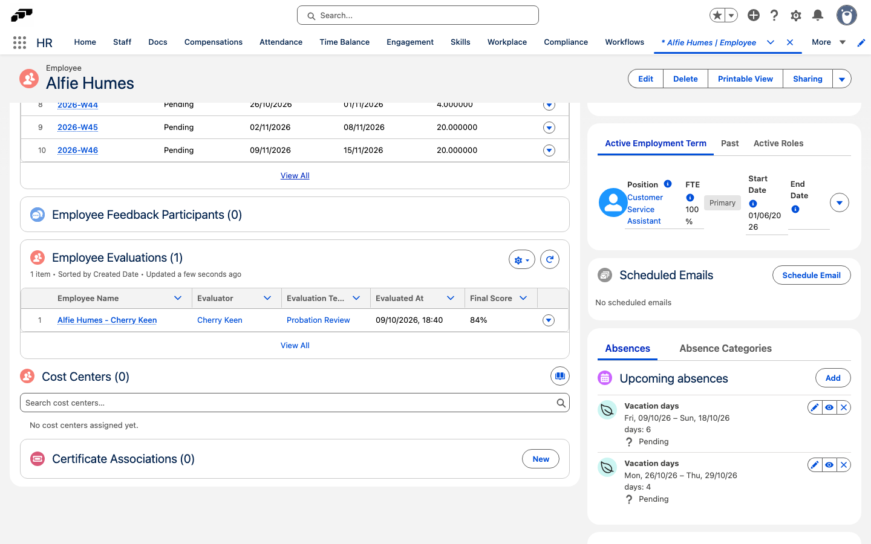This screenshot has width=871, height=544.
Task: Click the global Search box
Action: [x=418, y=15]
